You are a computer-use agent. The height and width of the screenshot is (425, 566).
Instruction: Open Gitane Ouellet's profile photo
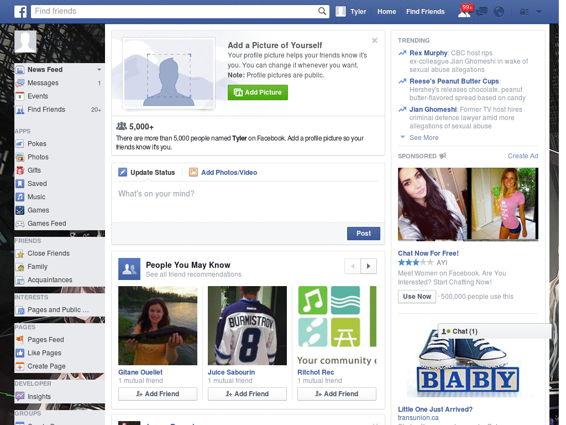click(158, 325)
